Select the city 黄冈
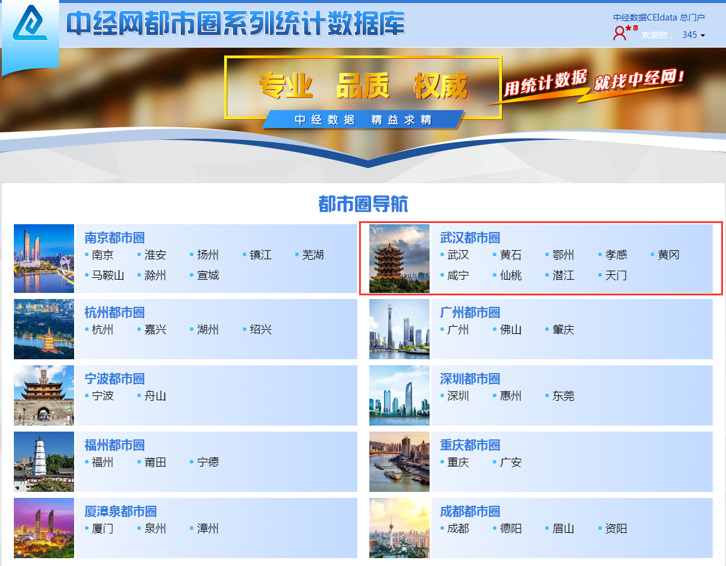726x566 pixels. pos(669,255)
